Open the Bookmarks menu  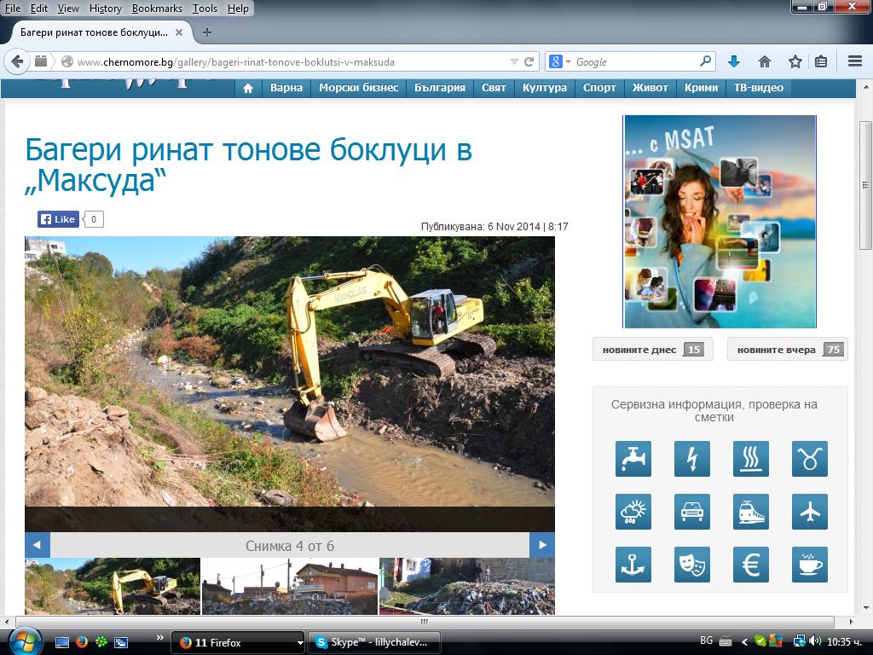pos(157,9)
